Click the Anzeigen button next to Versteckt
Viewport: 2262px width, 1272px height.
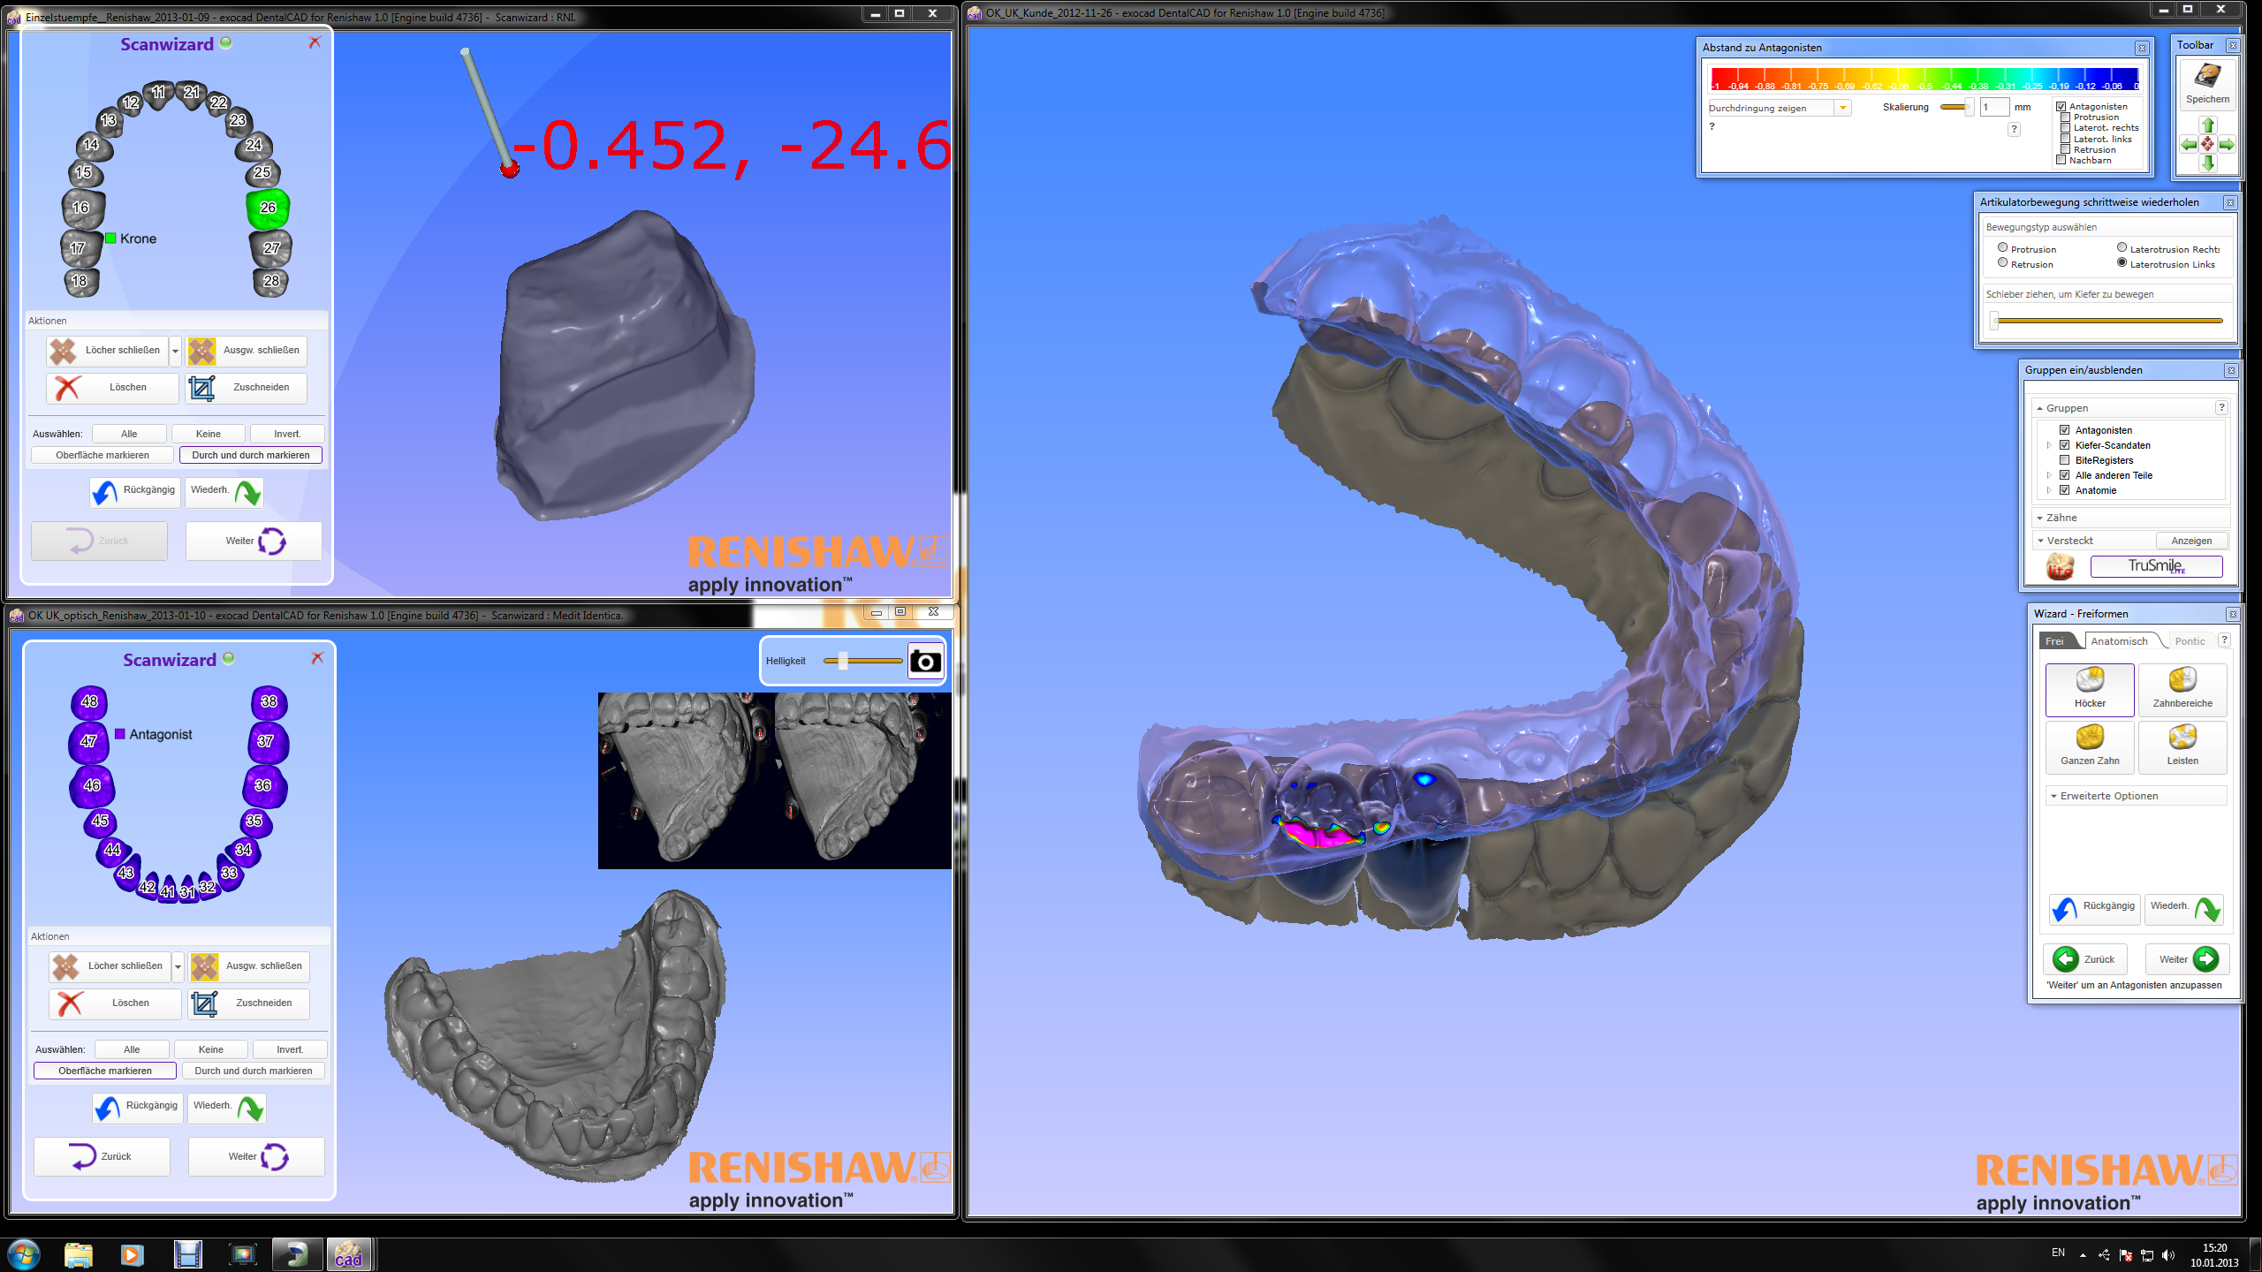click(x=2191, y=541)
